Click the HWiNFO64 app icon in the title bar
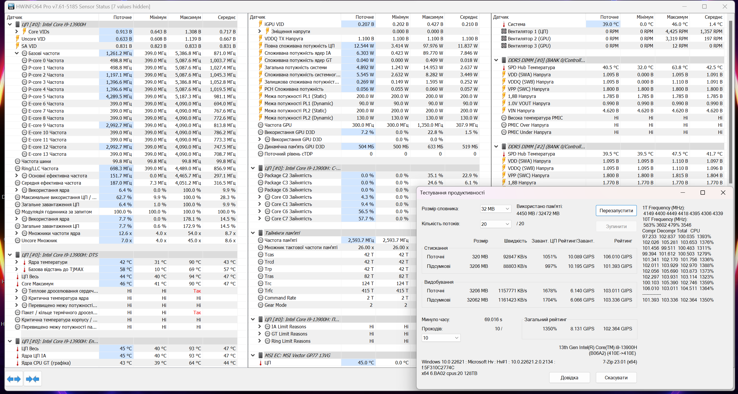738x394 pixels. (x=11, y=6)
